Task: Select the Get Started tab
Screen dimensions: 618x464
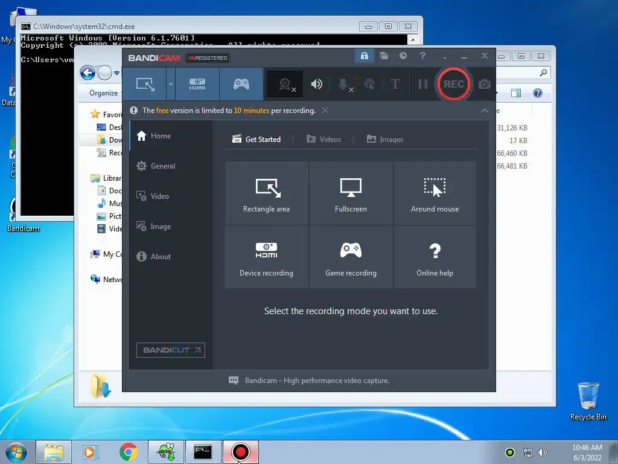Action: [x=256, y=140]
